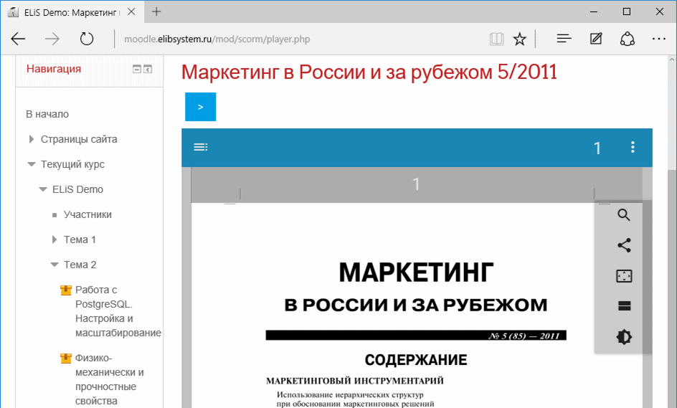Open Edge reading view book icon

click(496, 39)
